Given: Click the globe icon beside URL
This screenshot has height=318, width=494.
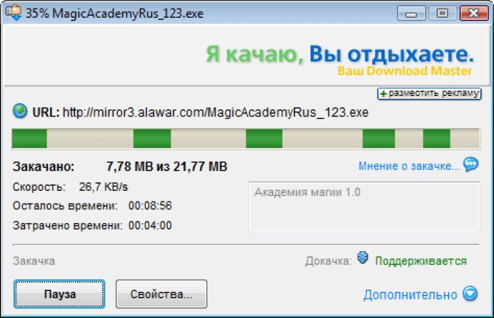Looking at the screenshot, I should tap(20, 111).
